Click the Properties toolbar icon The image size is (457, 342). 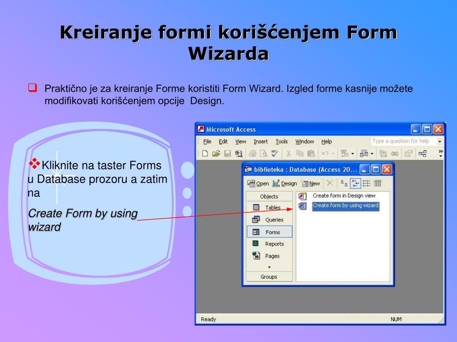tap(408, 153)
